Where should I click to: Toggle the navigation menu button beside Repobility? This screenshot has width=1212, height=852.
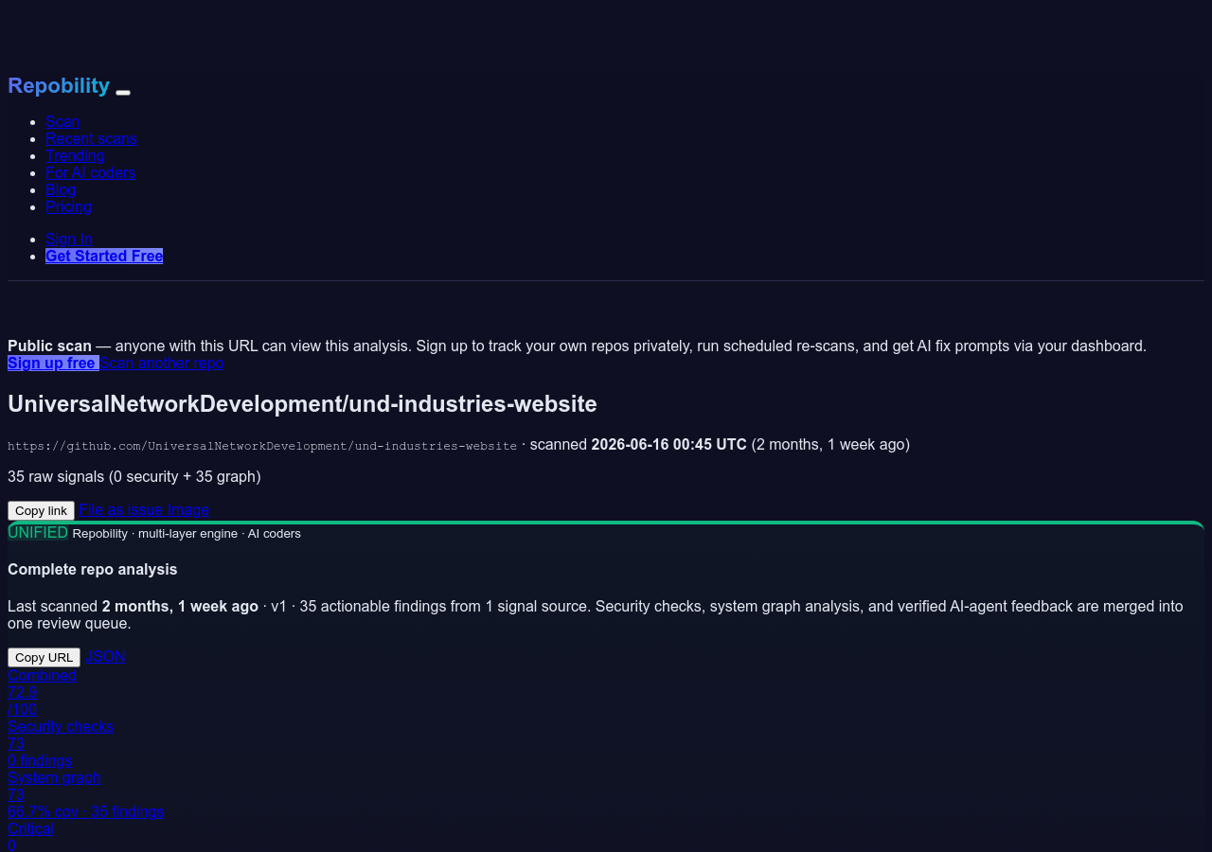[x=123, y=92]
